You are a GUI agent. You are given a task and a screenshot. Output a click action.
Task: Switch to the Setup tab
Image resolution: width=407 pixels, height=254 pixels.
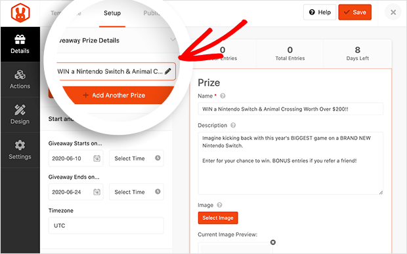(112, 13)
